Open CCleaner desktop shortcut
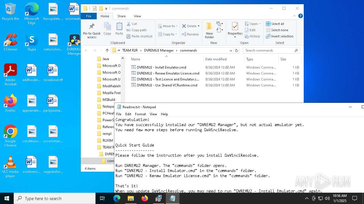364x204 pixels. tap(11, 42)
